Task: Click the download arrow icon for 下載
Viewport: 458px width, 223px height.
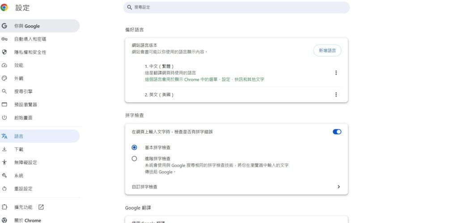Action: [x=4, y=149]
